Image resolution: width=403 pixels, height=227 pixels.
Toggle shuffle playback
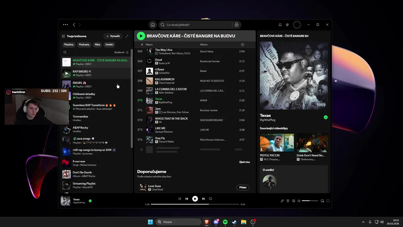[x=179, y=199]
